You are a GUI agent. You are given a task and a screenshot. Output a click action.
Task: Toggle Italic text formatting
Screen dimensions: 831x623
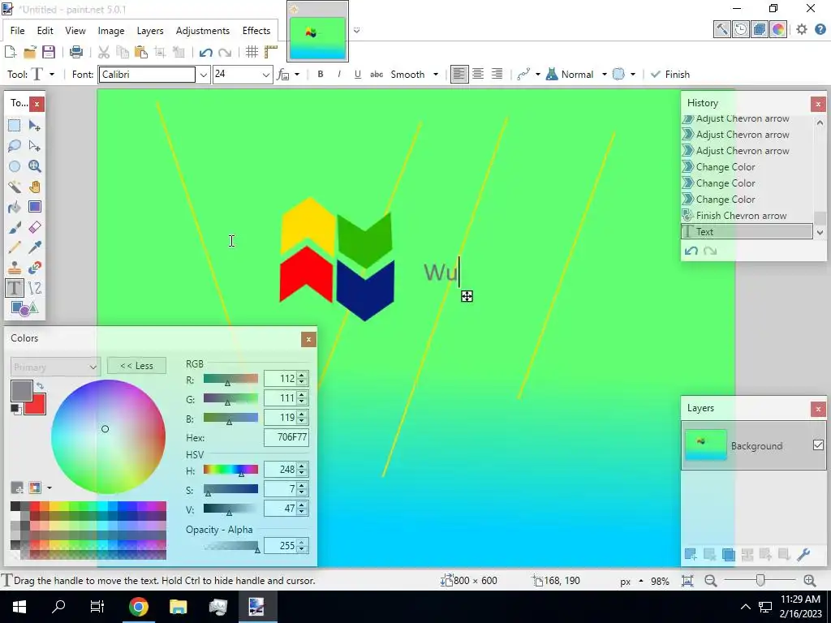tap(338, 74)
